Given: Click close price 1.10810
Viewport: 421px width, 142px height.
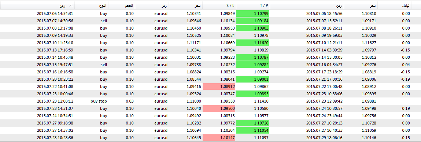Looking at the screenshot, I should [x=369, y=14].
